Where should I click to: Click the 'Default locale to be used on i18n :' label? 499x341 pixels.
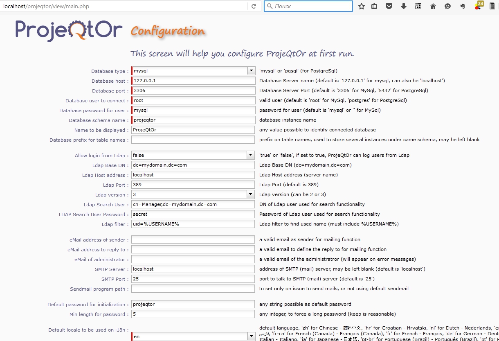click(x=89, y=330)
